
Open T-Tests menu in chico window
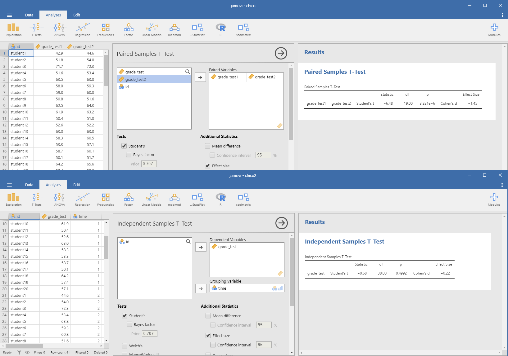point(37,30)
